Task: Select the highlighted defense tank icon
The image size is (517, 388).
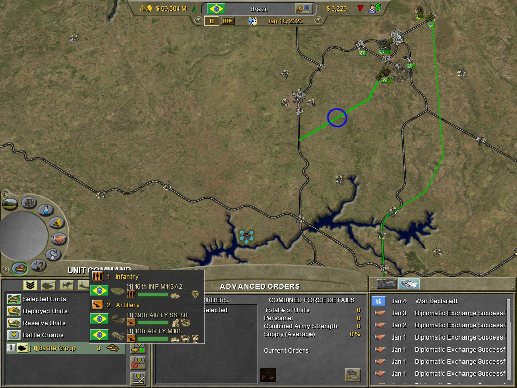Action: [x=20, y=269]
